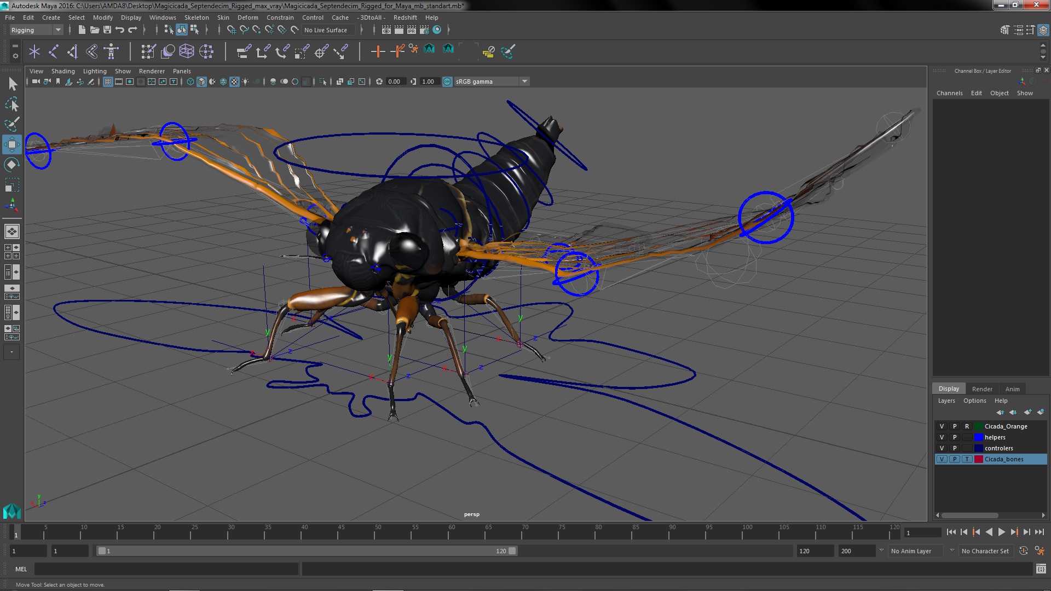Click the Play Forwards button

[x=1001, y=532]
